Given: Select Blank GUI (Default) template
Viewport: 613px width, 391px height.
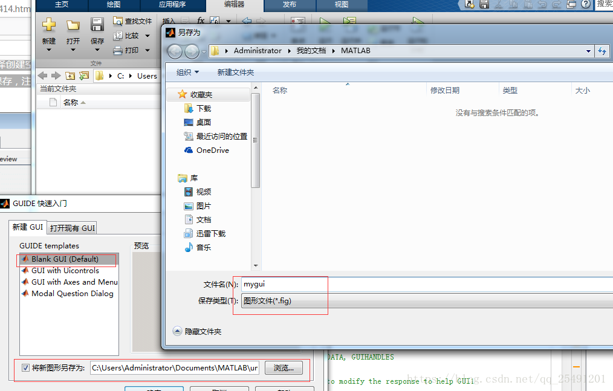Looking at the screenshot, I should (69, 259).
